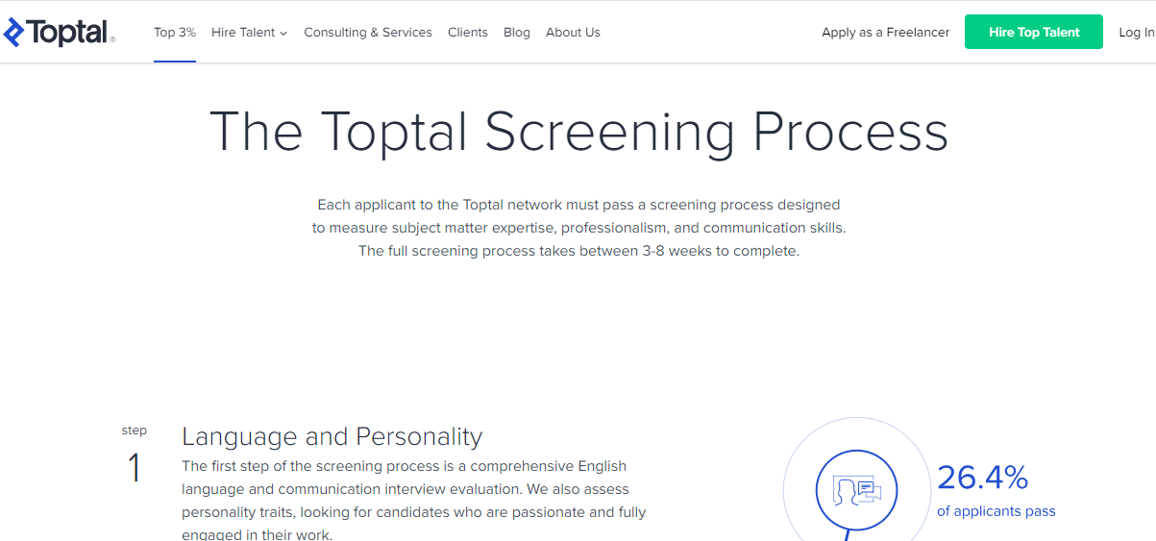This screenshot has width=1156, height=541.
Task: Click Apply as a Freelancer link
Action: (x=886, y=33)
